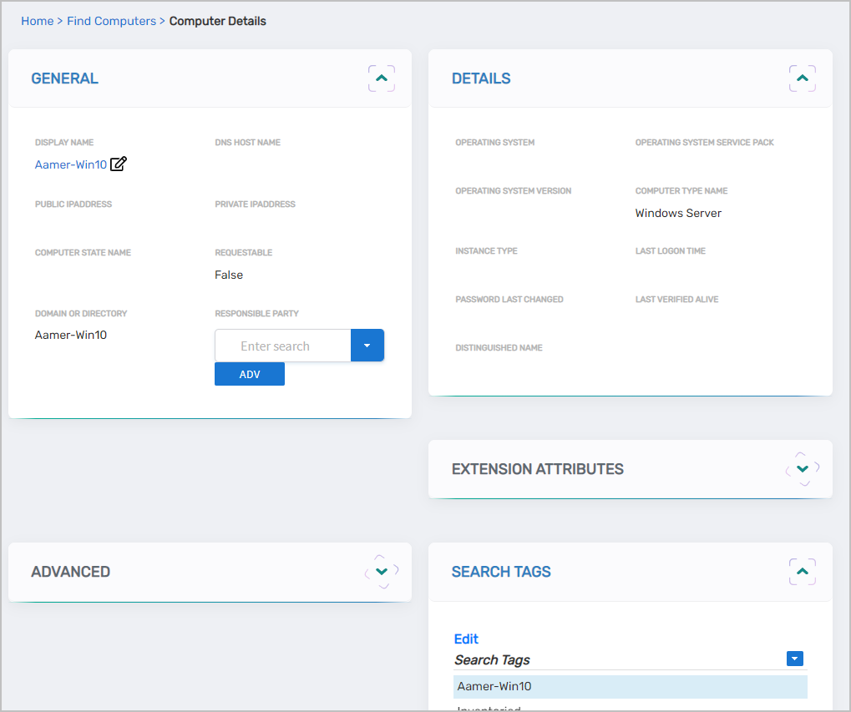Click the DETAILS panel title
The height and width of the screenshot is (712, 851).
(481, 78)
